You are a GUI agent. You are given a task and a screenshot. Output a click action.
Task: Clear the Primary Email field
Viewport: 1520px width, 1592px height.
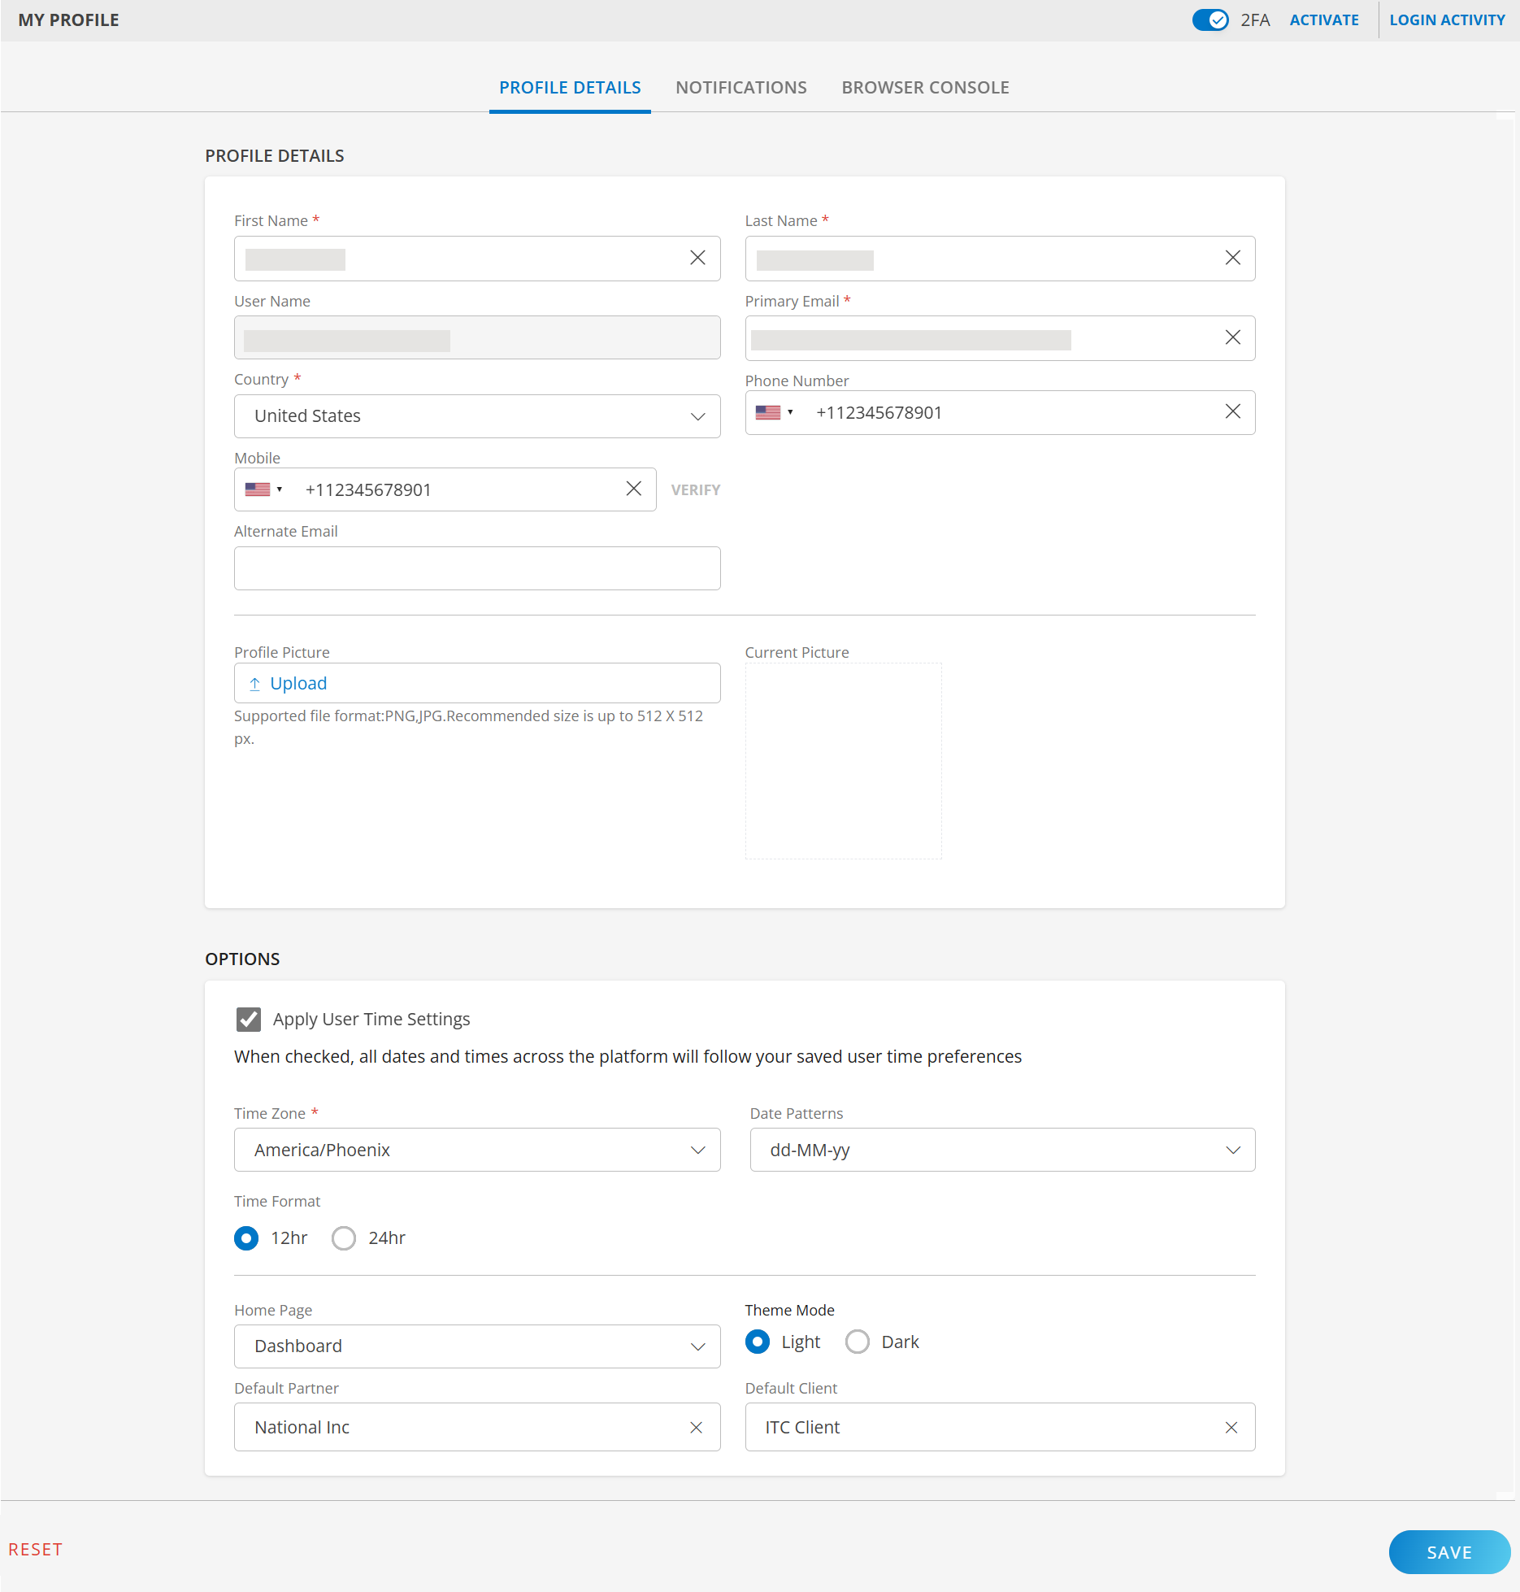1232,337
